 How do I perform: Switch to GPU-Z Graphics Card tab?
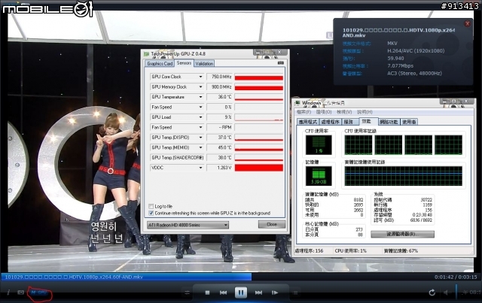point(160,64)
